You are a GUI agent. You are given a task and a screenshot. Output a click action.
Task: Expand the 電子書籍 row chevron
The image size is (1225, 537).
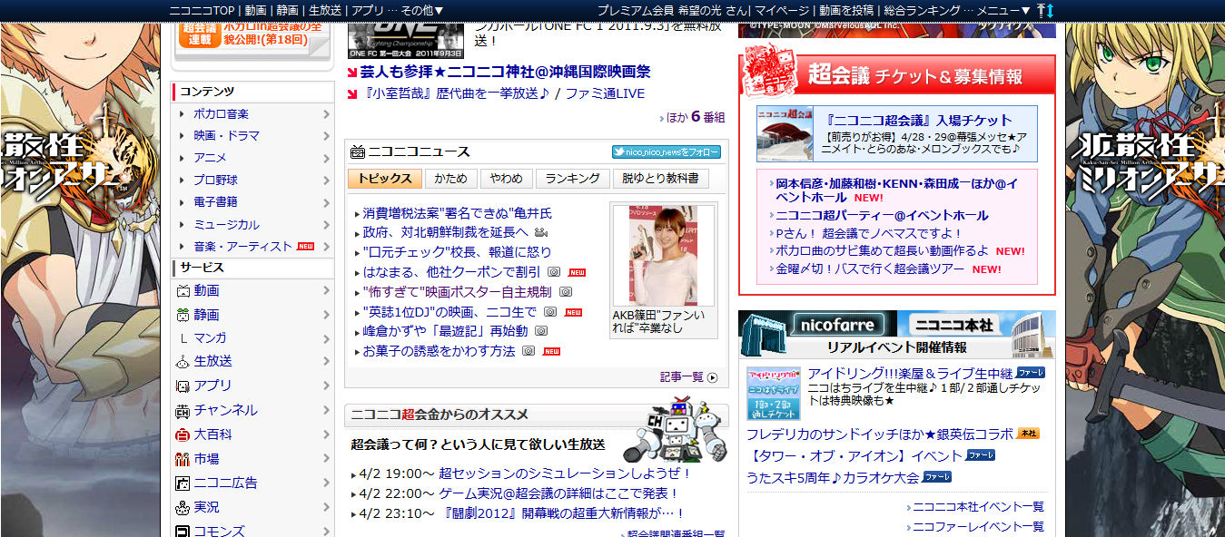(x=326, y=202)
